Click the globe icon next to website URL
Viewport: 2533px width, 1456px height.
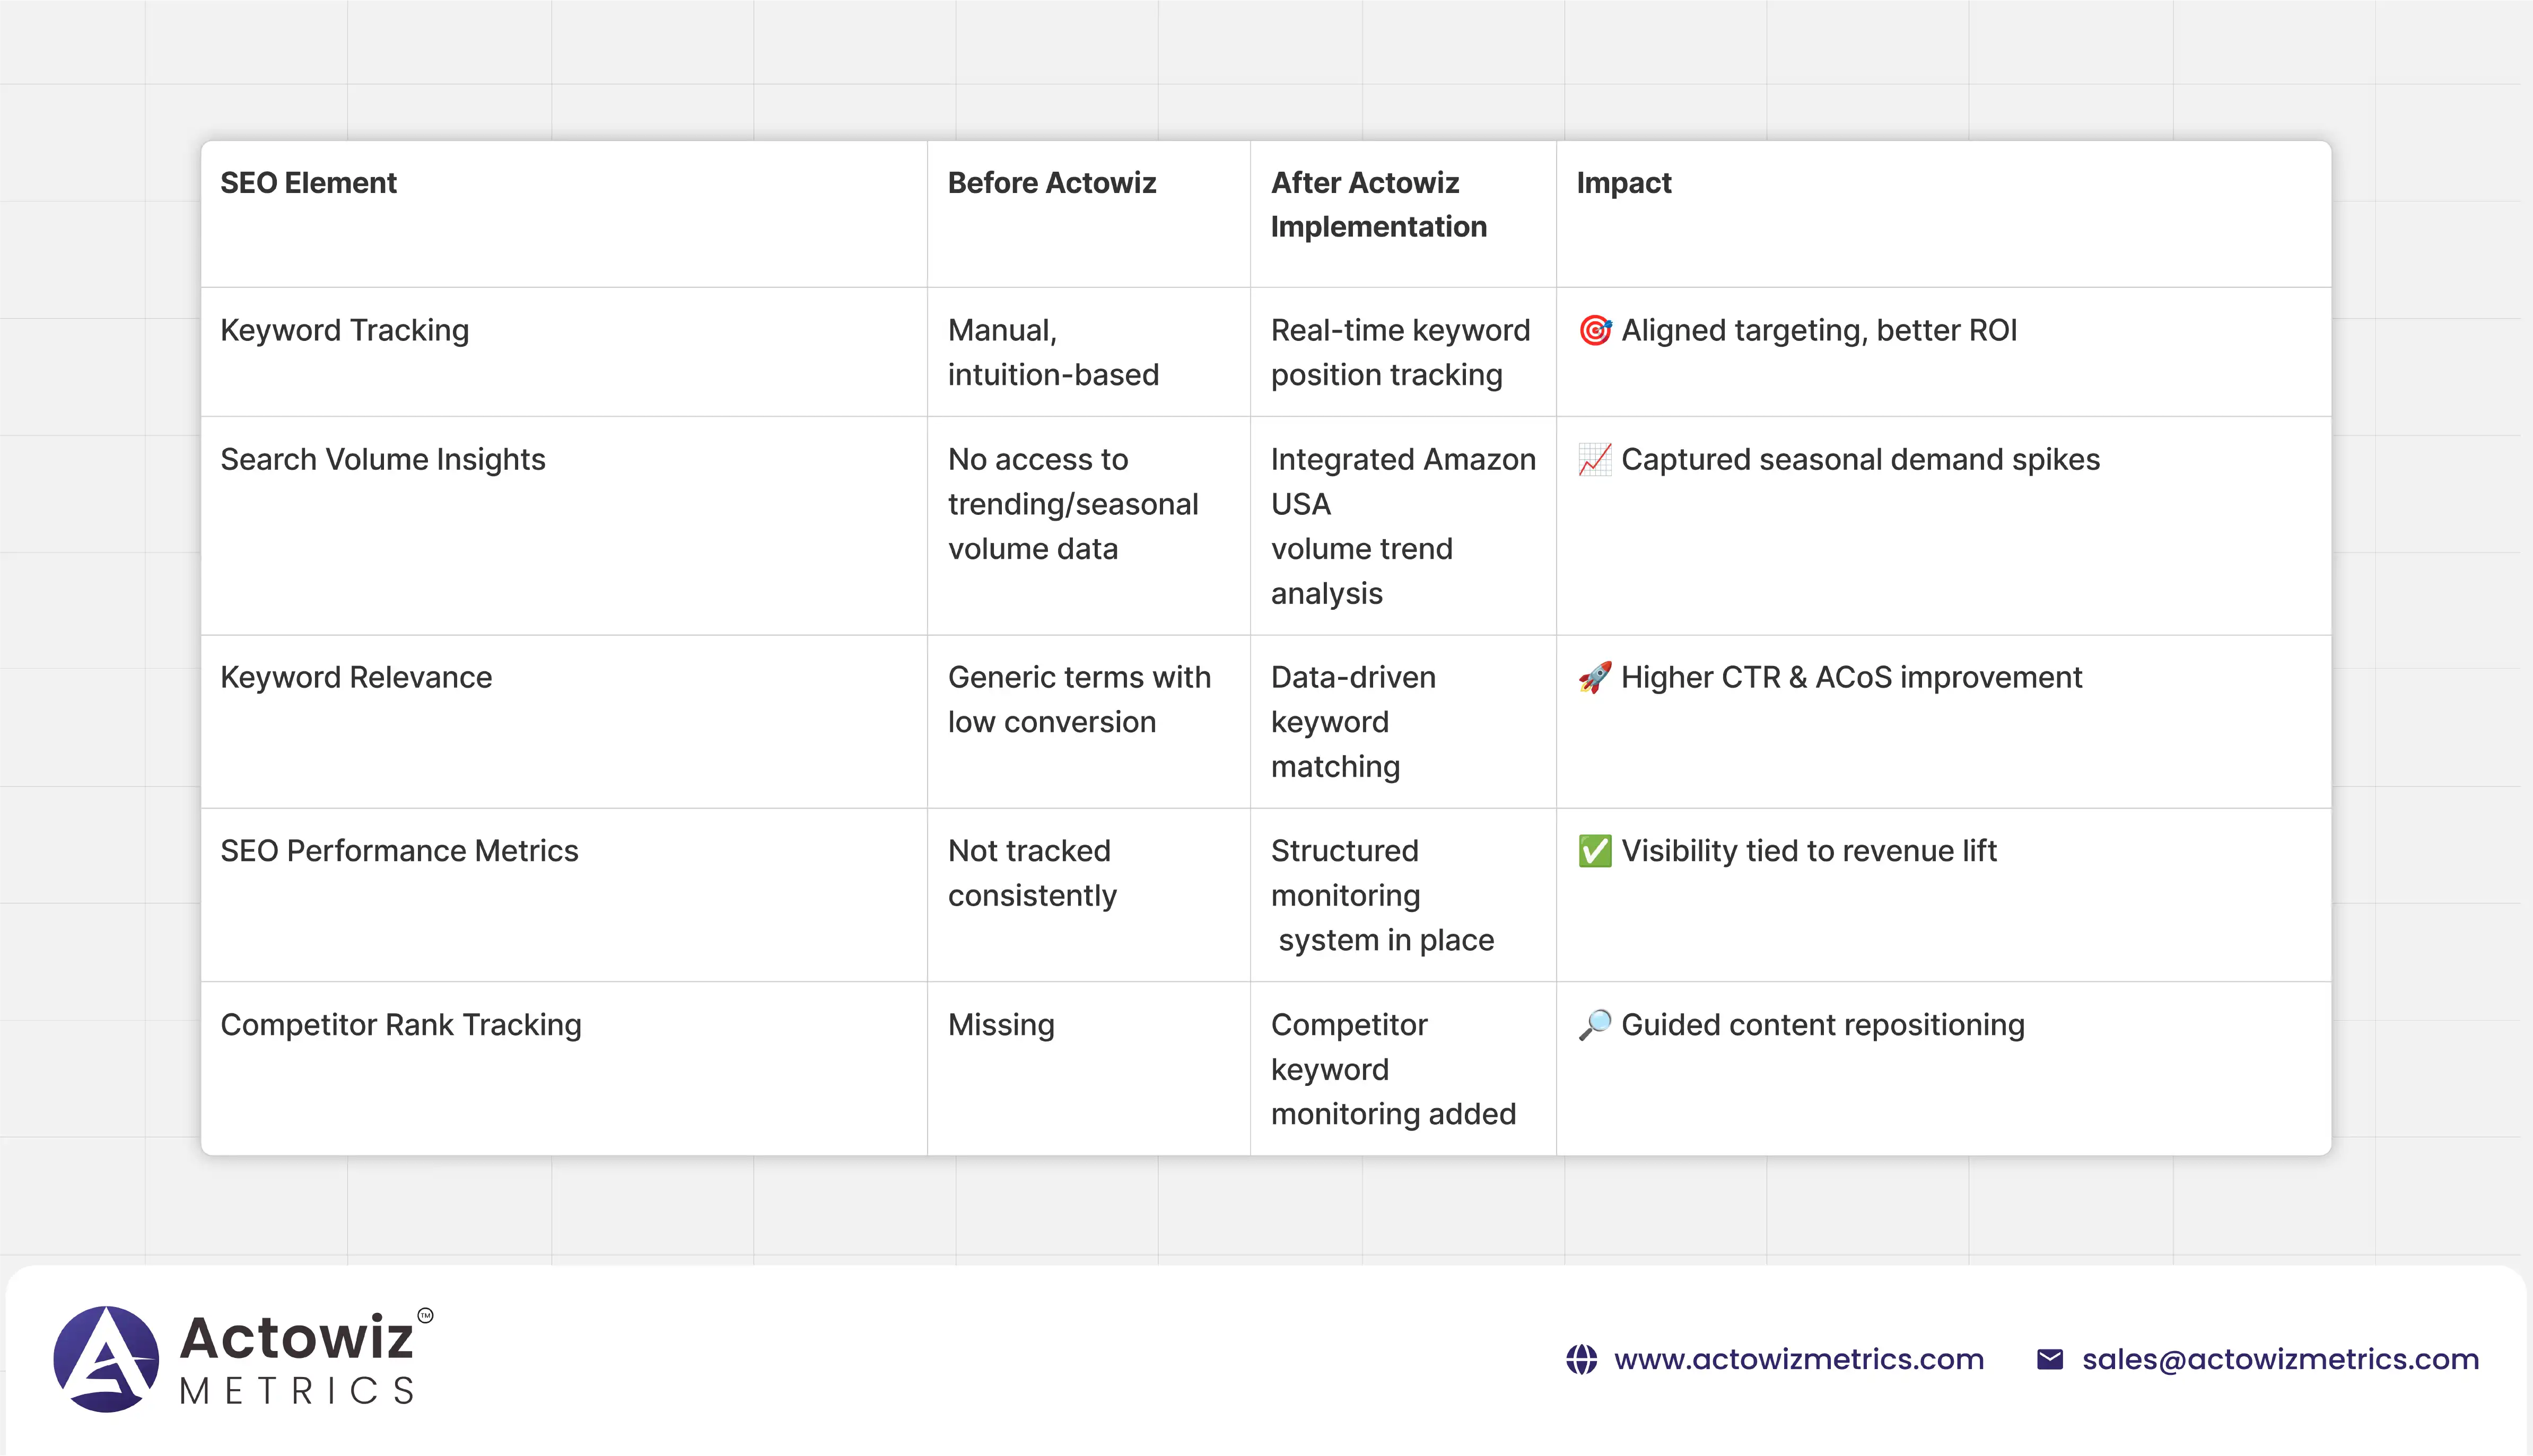(1581, 1359)
